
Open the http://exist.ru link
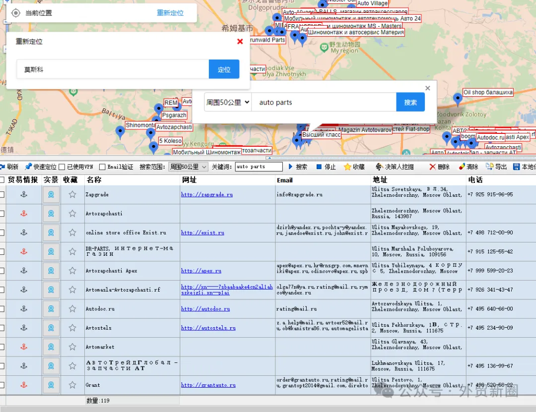pos(202,233)
